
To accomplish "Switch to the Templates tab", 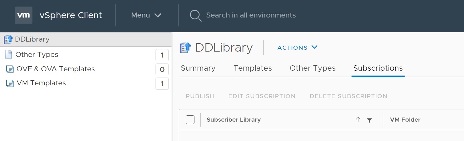I will pos(253,68).
